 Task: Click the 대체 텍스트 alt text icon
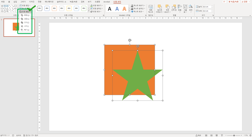point(151,7)
